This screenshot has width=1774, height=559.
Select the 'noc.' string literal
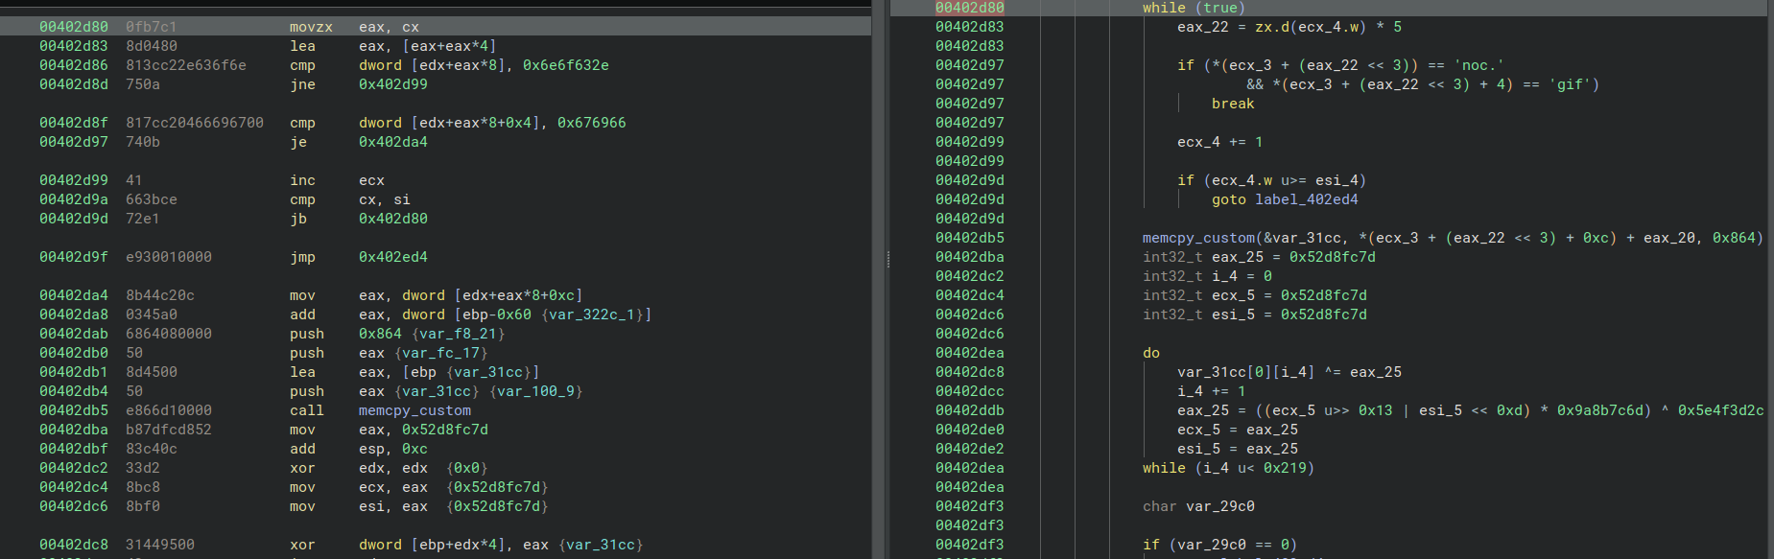click(1478, 65)
